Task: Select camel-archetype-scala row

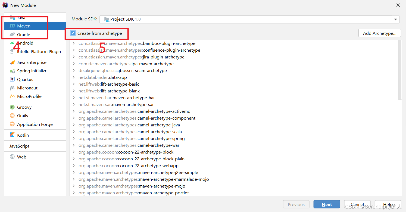Action: (234, 132)
